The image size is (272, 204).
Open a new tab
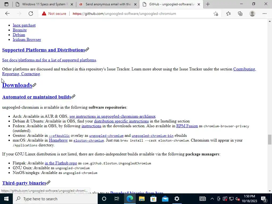tap(208, 4)
